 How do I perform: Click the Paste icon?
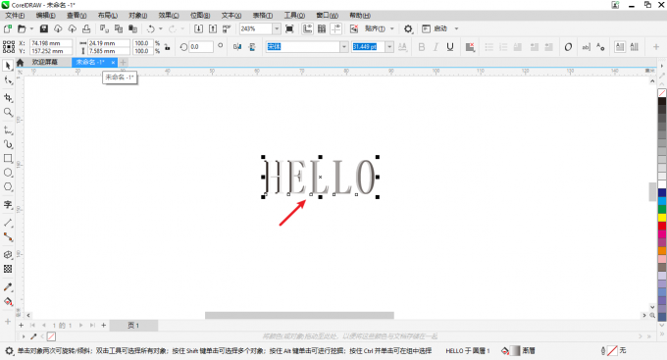pos(132,28)
